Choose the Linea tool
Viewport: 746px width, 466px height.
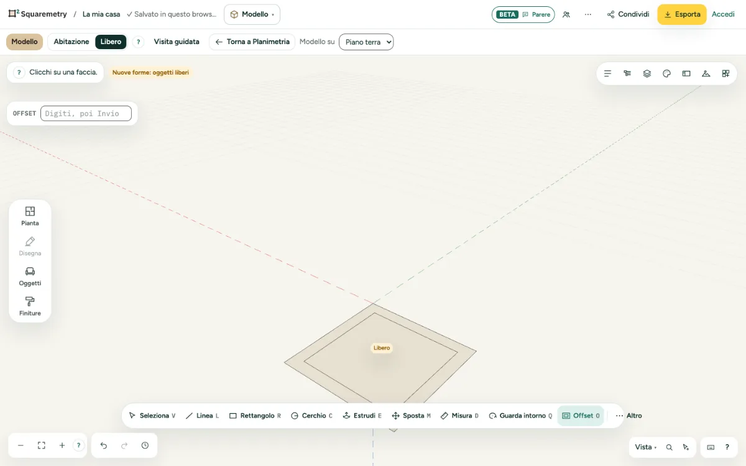[203, 416]
